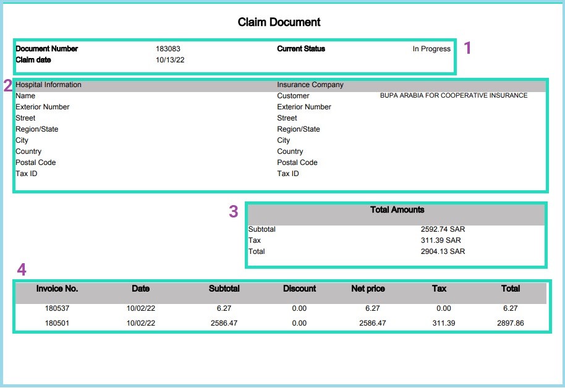The width and height of the screenshot is (565, 388).
Task: Click the Tax ID label under Hospital Information
Action: (27, 174)
